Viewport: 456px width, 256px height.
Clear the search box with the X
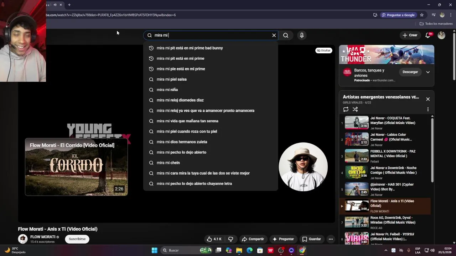click(x=274, y=35)
